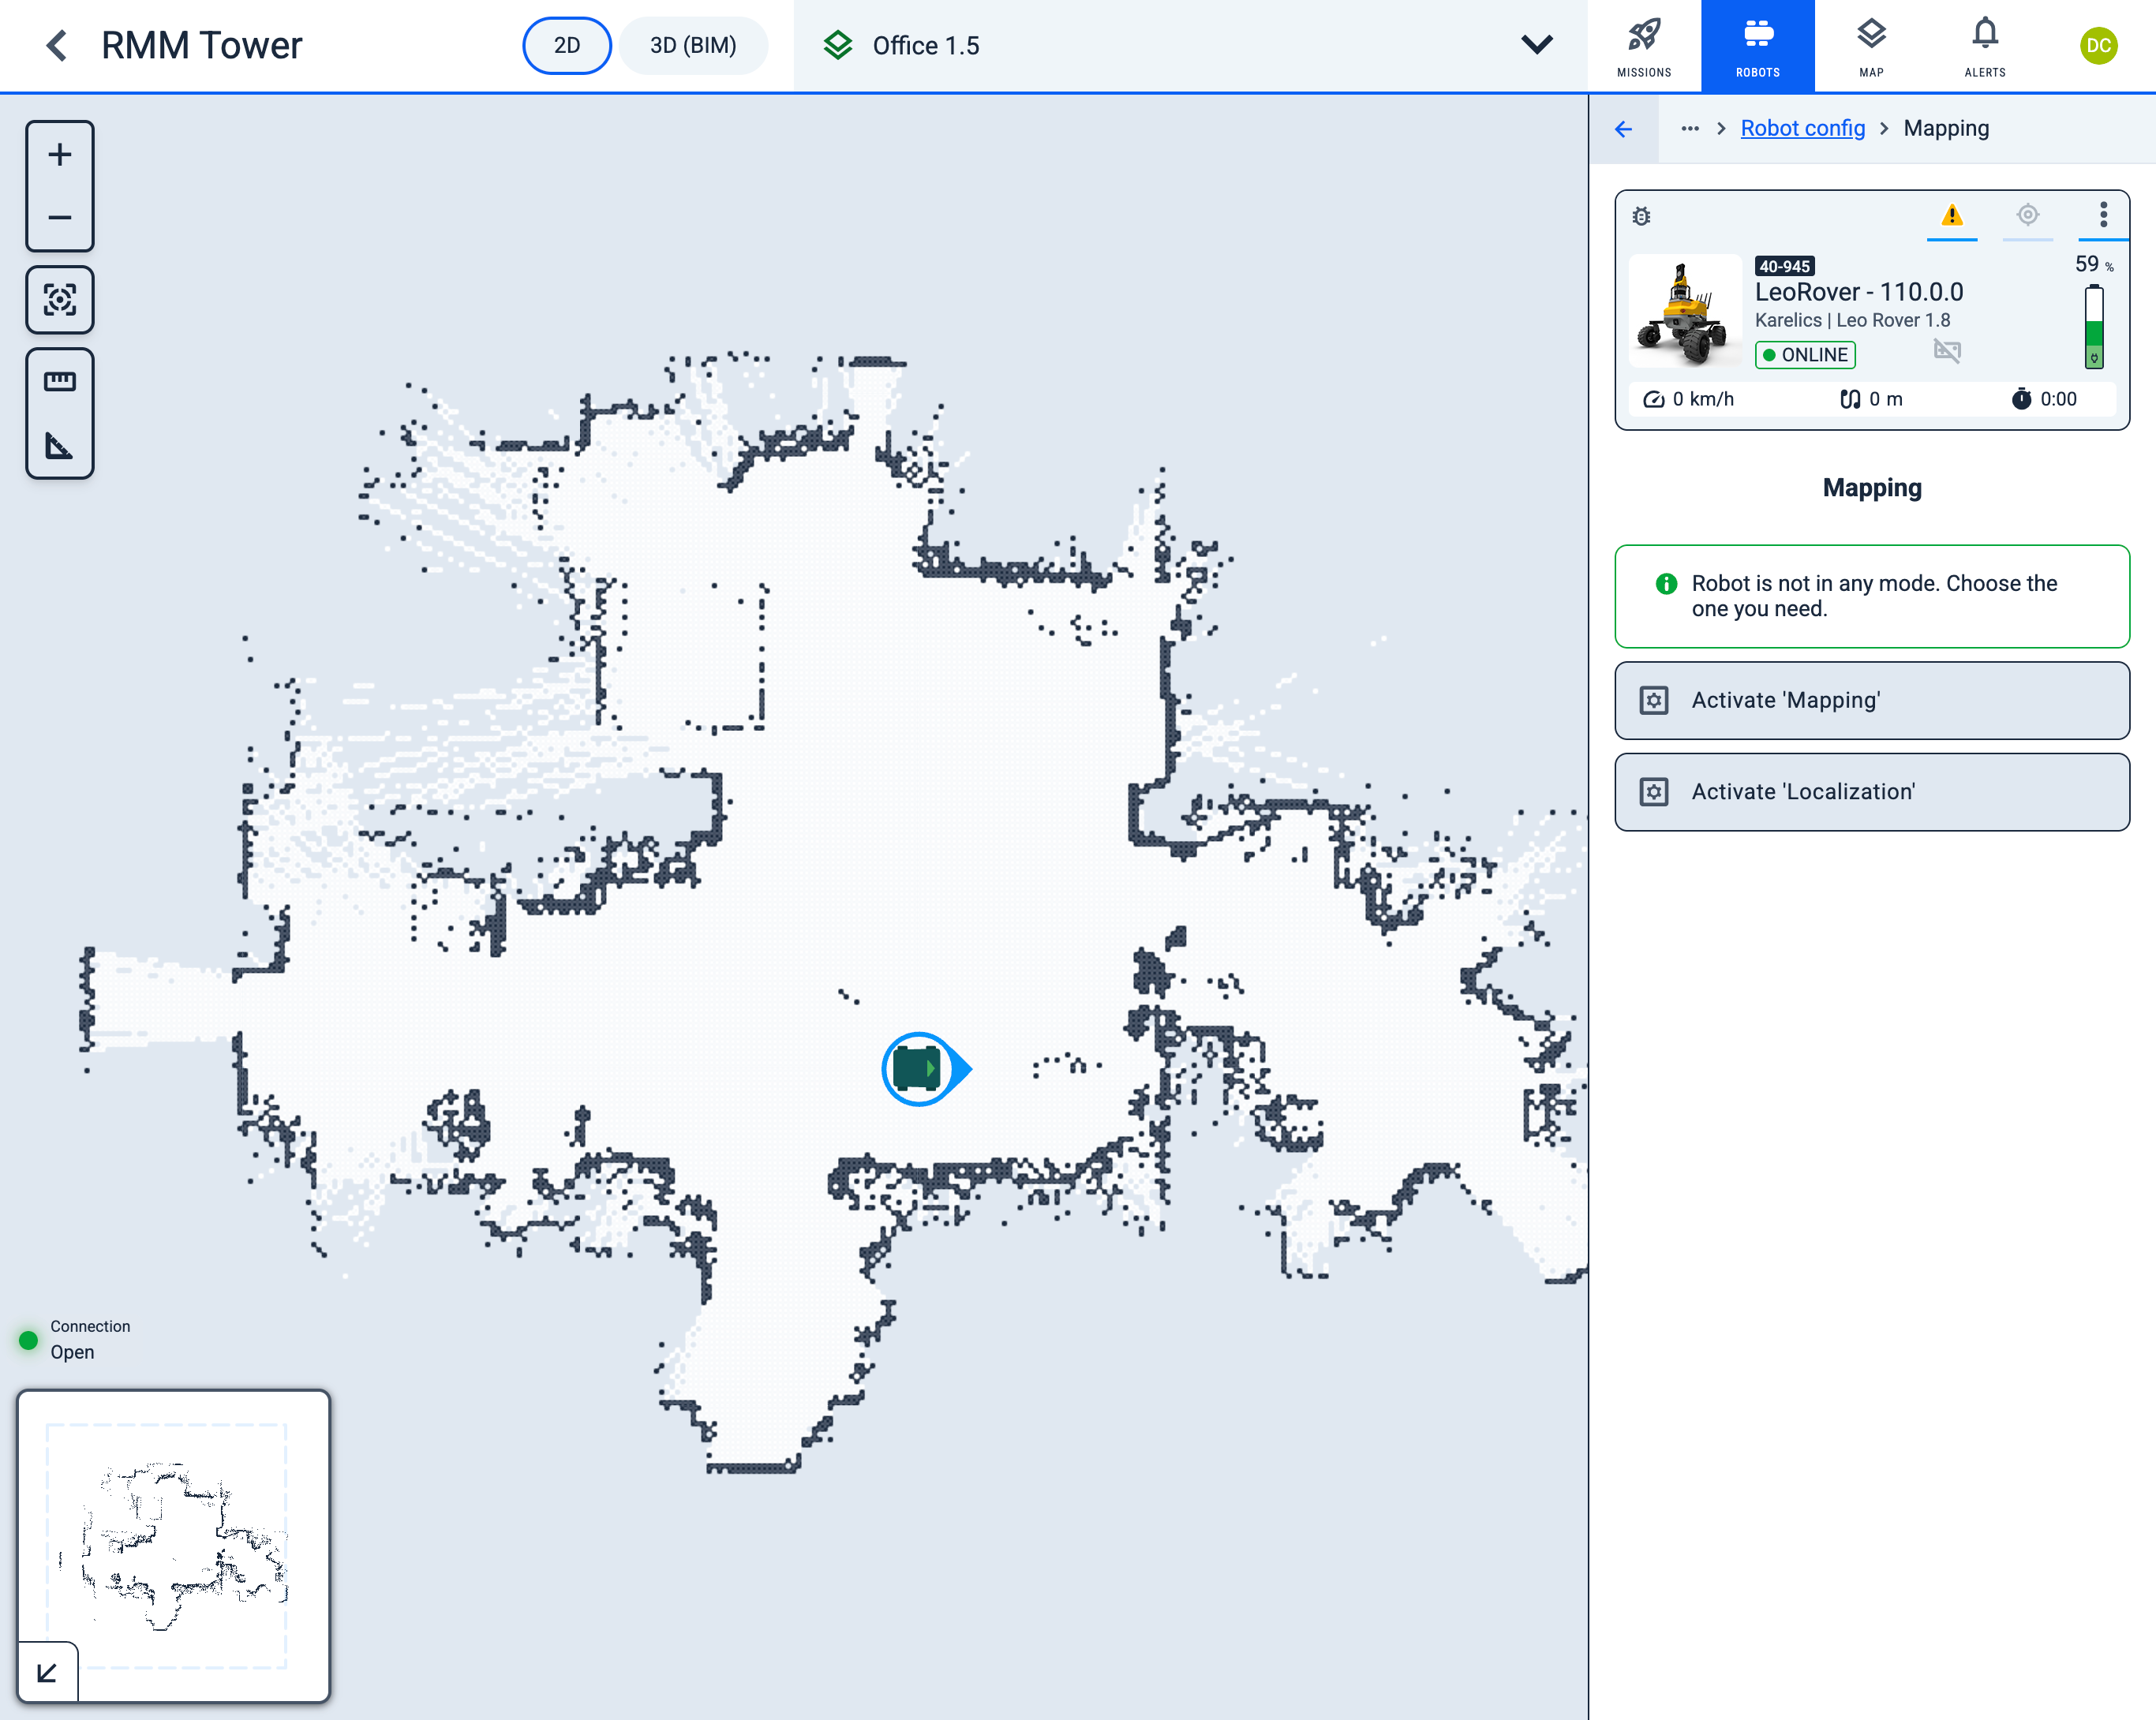Click the camera unavailable icon
The height and width of the screenshot is (1720, 2156).
click(x=1946, y=352)
